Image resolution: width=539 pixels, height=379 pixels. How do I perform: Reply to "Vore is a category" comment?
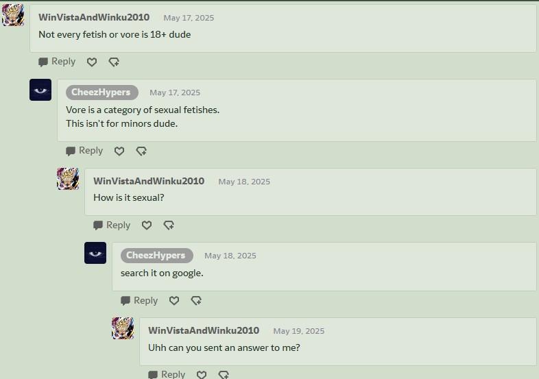tap(84, 151)
